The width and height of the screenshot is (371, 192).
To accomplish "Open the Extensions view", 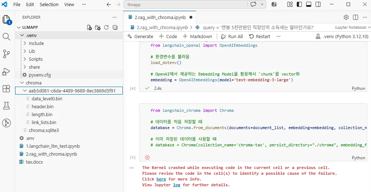I will coord(6,88).
